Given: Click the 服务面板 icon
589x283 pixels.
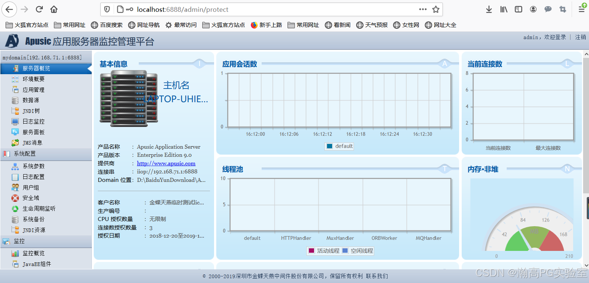Looking at the screenshot, I should (15, 132).
